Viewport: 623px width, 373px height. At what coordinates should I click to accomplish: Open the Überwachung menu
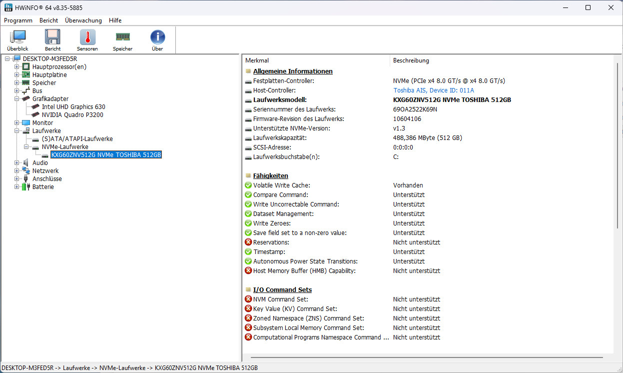click(83, 20)
